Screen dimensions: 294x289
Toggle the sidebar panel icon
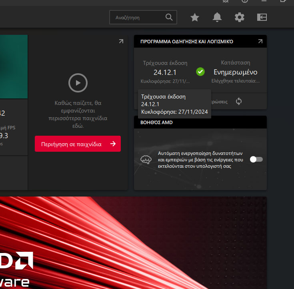(262, 17)
